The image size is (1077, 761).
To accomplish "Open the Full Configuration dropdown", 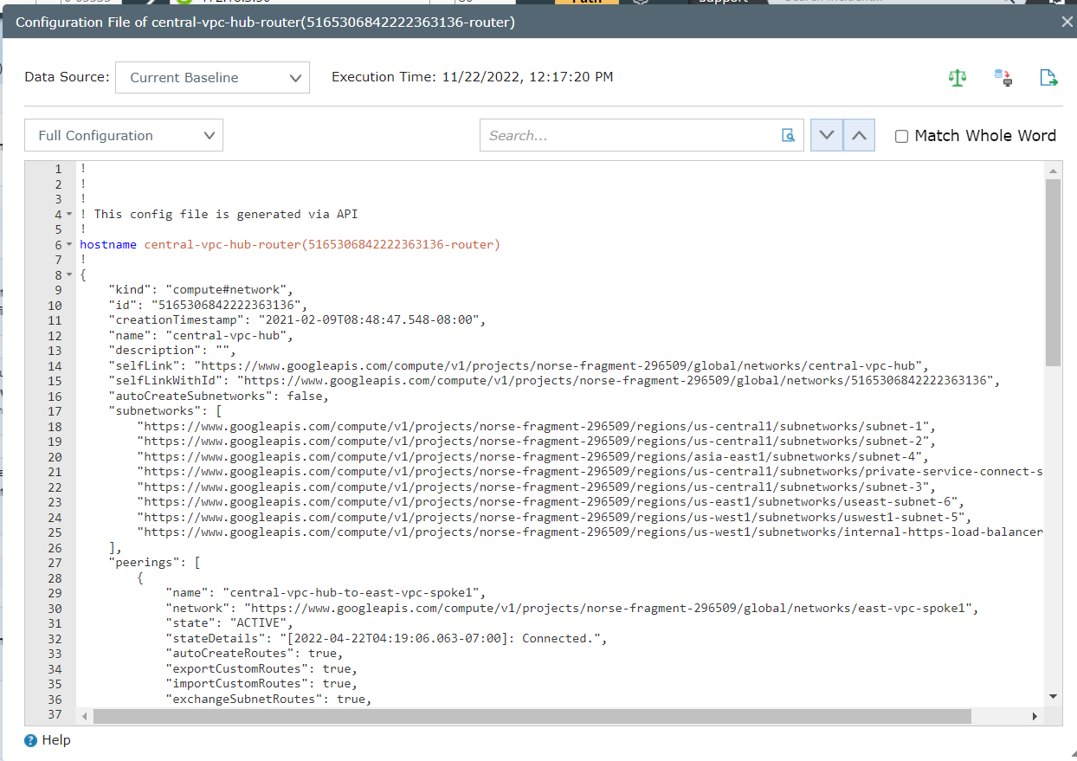I will pos(123,135).
